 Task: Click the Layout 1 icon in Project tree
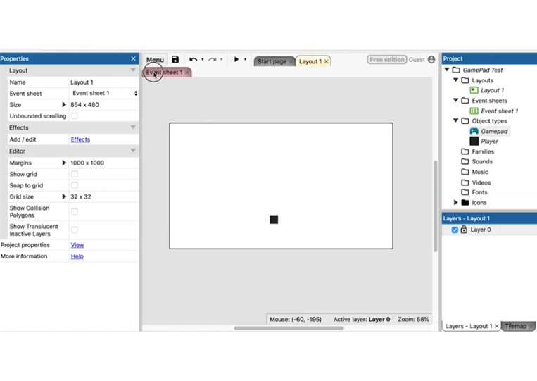tap(474, 90)
